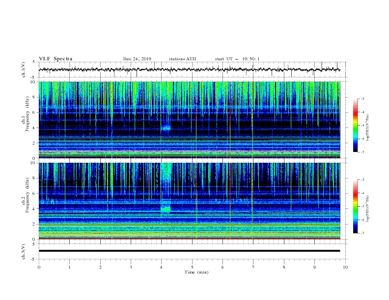Select the date text "Dec. 24, 2019"

click(137, 59)
